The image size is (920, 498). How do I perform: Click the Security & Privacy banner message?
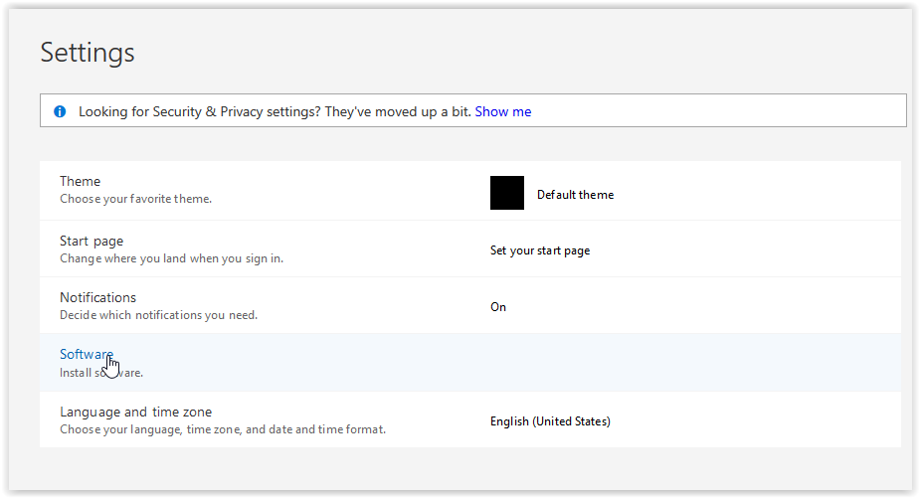(x=275, y=111)
